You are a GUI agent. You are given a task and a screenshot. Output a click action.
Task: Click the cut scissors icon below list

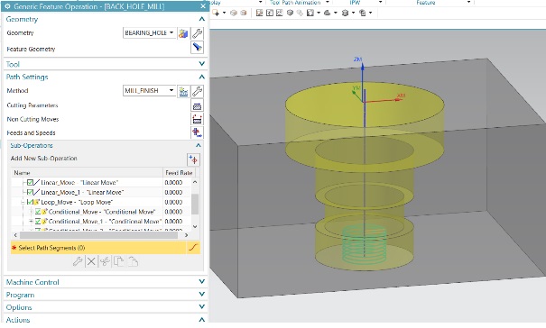point(105,261)
